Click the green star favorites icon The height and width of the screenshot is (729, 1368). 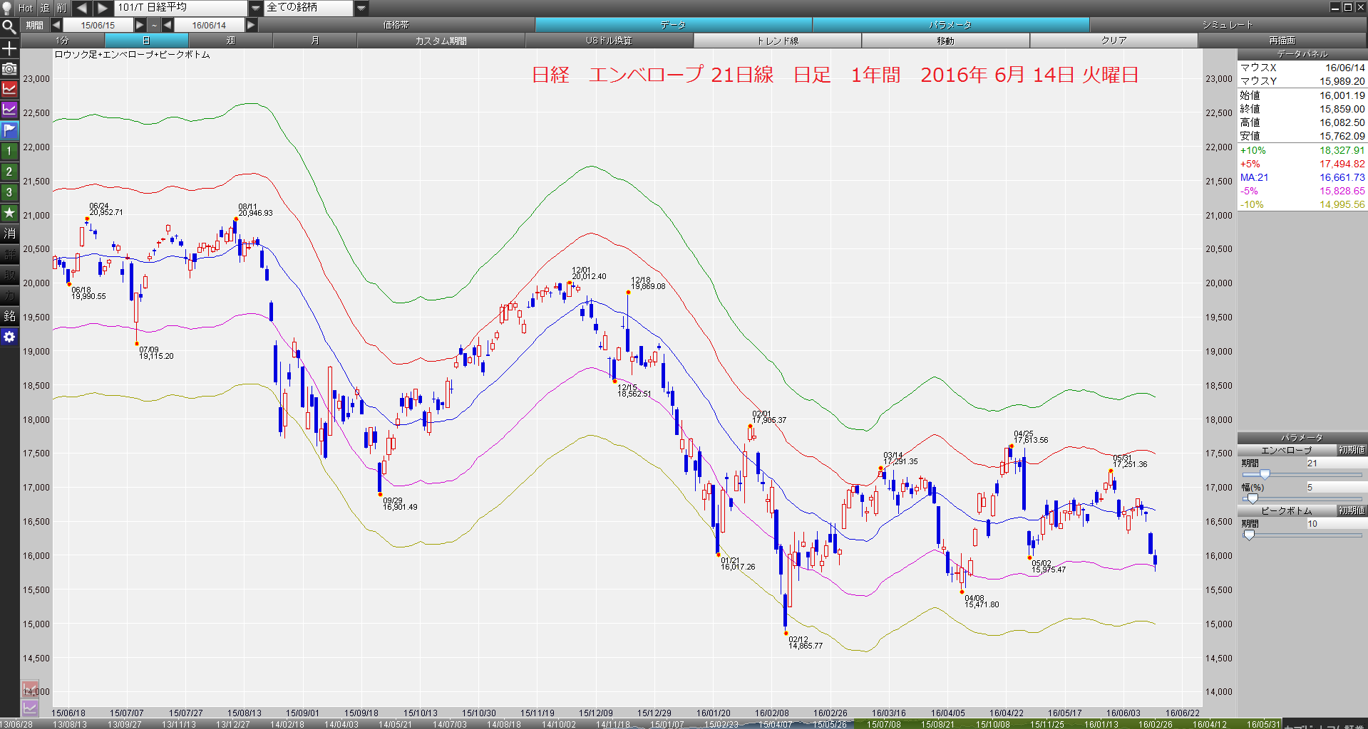[9, 213]
